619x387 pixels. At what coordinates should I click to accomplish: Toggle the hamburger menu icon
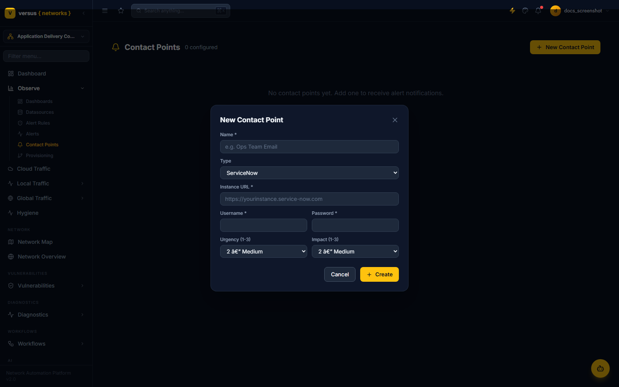point(105,11)
